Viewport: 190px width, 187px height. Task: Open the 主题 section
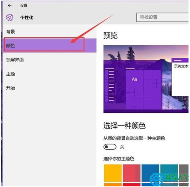[10, 74]
